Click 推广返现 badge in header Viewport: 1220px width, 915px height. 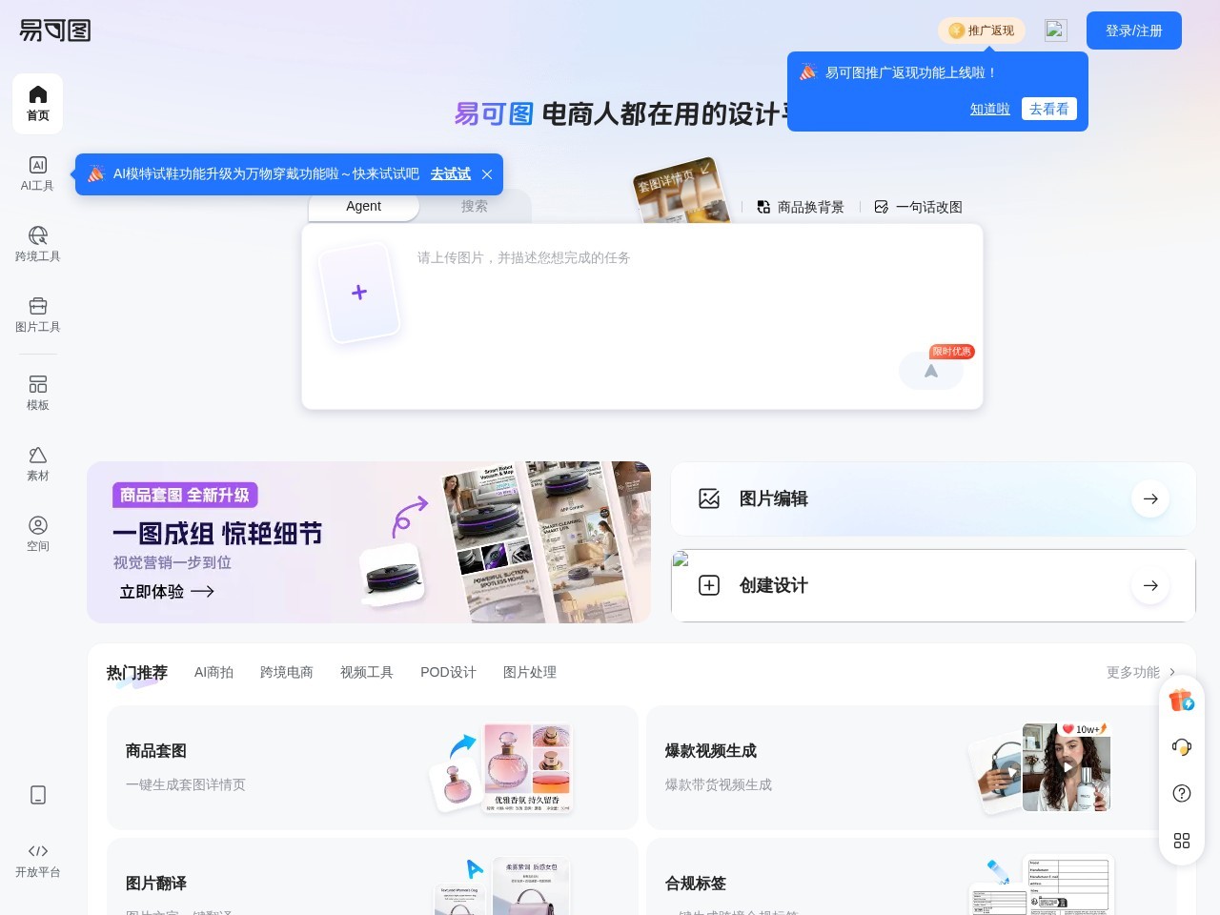982,30
